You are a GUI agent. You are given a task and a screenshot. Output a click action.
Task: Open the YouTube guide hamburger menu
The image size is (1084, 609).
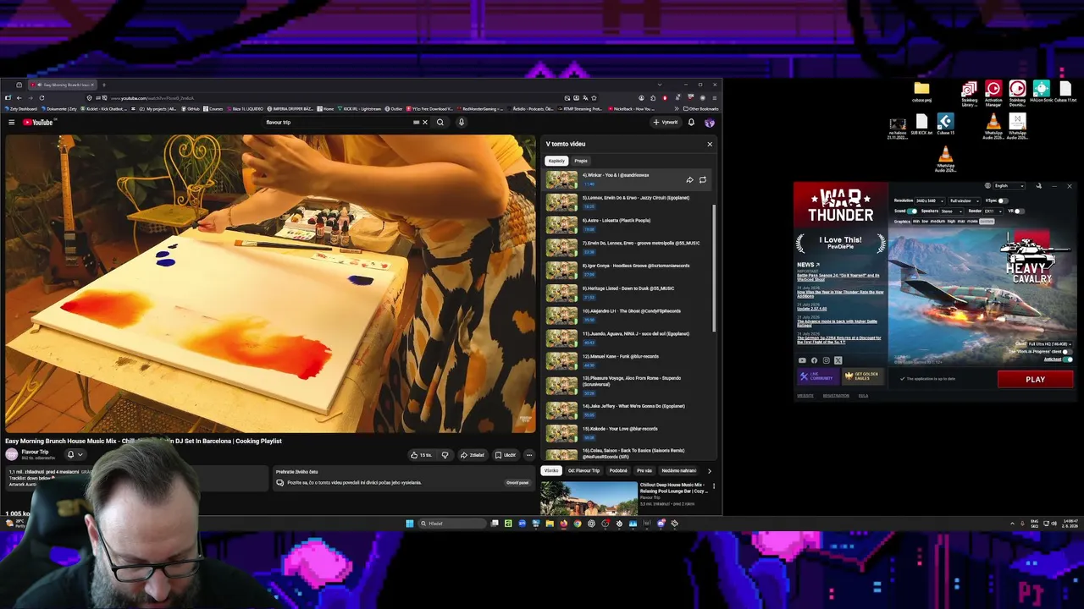tap(12, 123)
